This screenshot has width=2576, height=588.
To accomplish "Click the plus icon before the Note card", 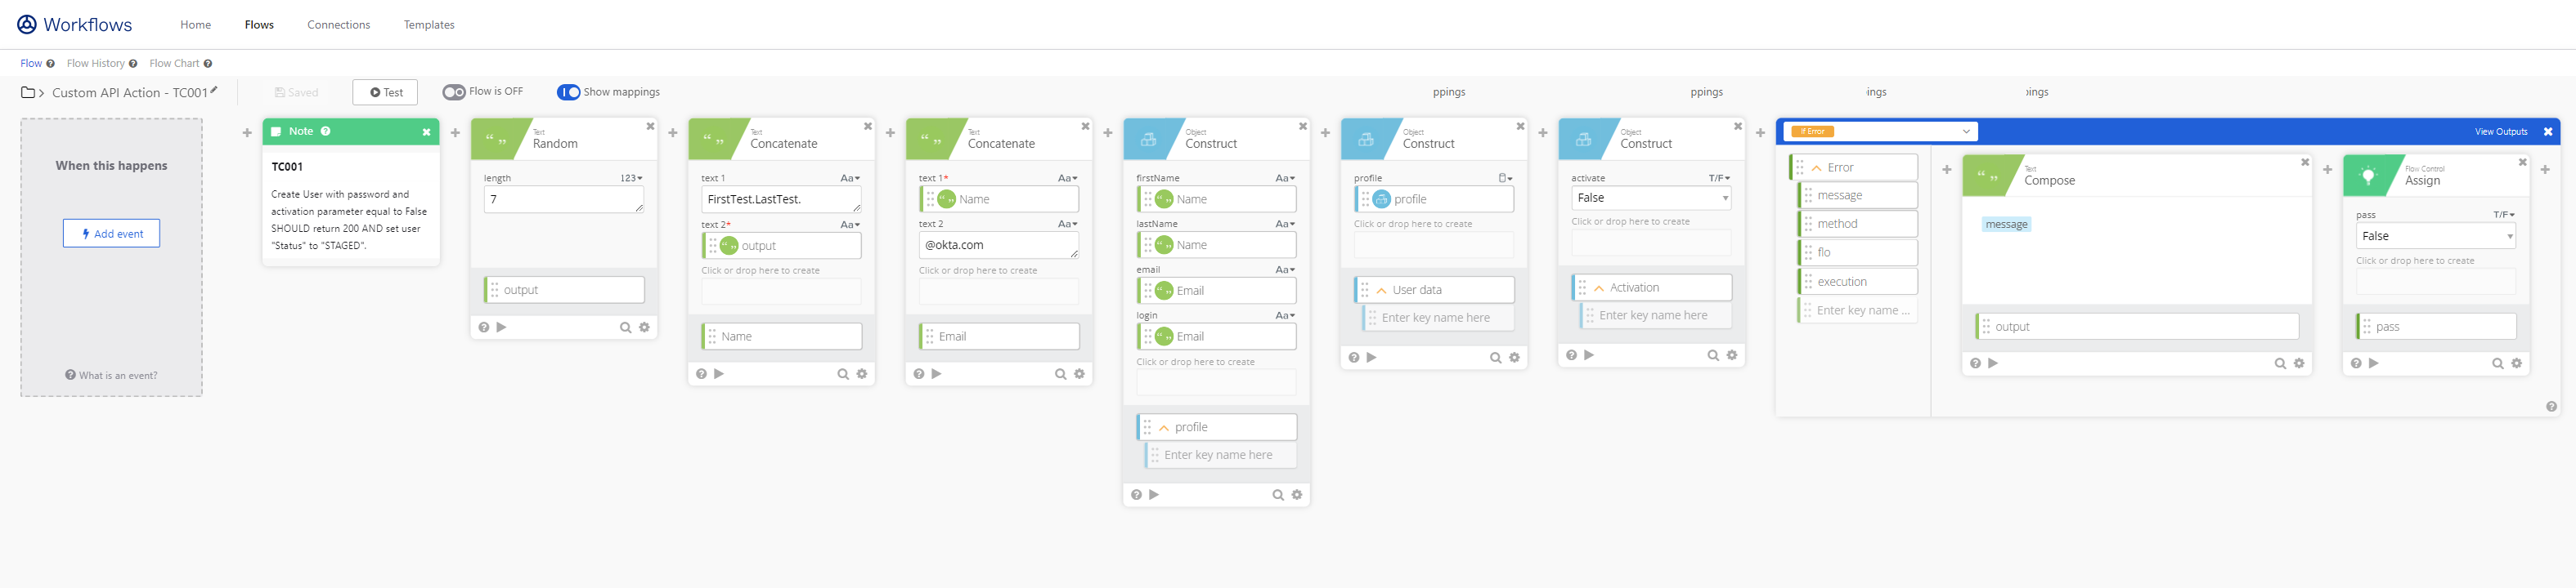I will click(x=247, y=133).
